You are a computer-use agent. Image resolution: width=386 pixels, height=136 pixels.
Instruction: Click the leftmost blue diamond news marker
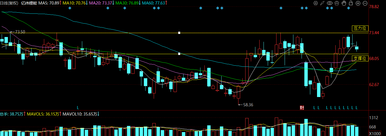click(x=70, y=8)
